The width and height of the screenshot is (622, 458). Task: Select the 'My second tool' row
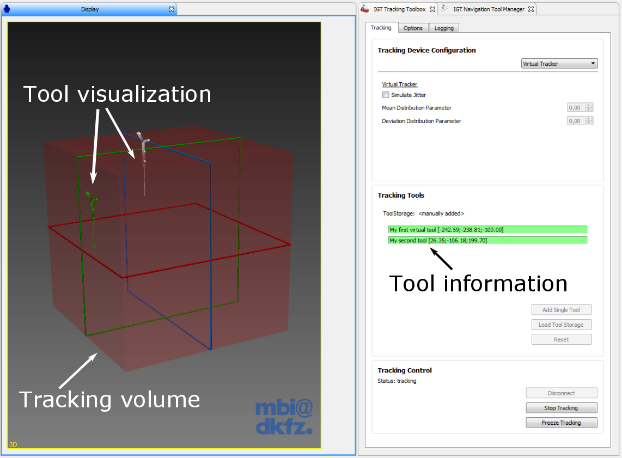click(x=487, y=240)
